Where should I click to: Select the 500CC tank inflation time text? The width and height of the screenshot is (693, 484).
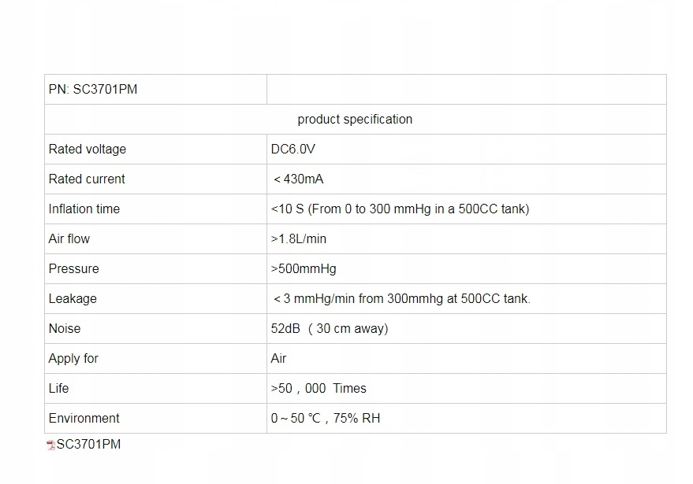pyautogui.click(x=400, y=209)
